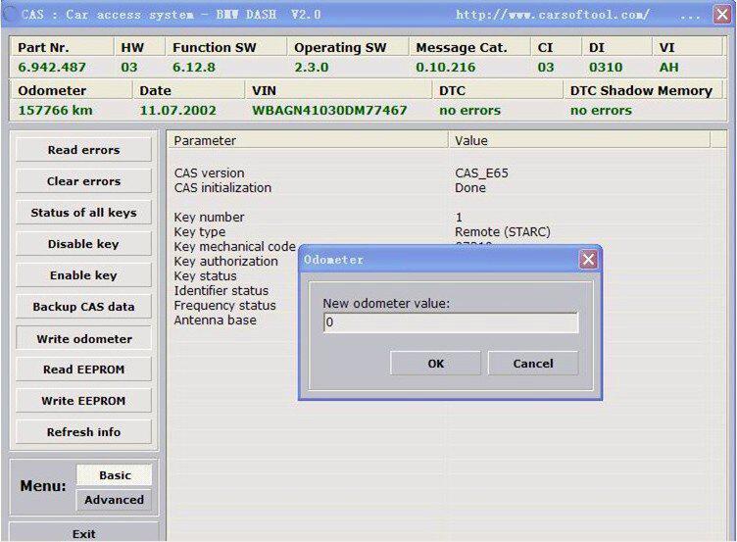The width and height of the screenshot is (737, 542).
Task: Click the odometer reading 157766 km
Action: tap(55, 111)
